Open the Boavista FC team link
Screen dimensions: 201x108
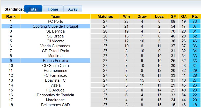55,80
